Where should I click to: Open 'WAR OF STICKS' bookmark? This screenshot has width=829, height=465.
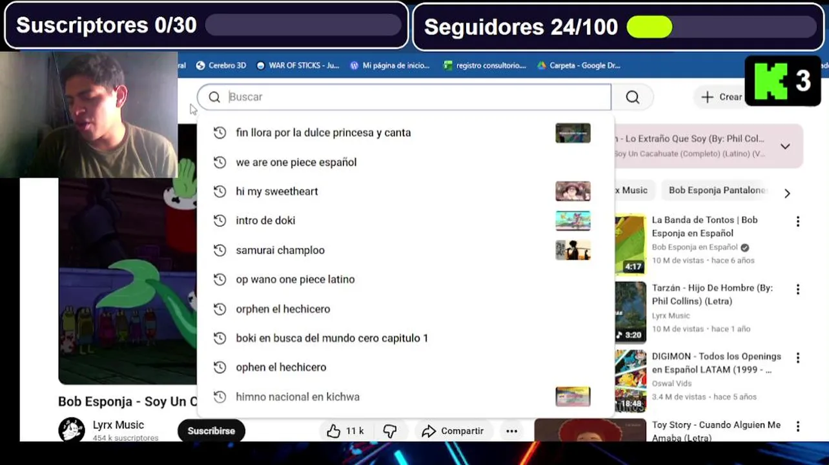(x=297, y=65)
